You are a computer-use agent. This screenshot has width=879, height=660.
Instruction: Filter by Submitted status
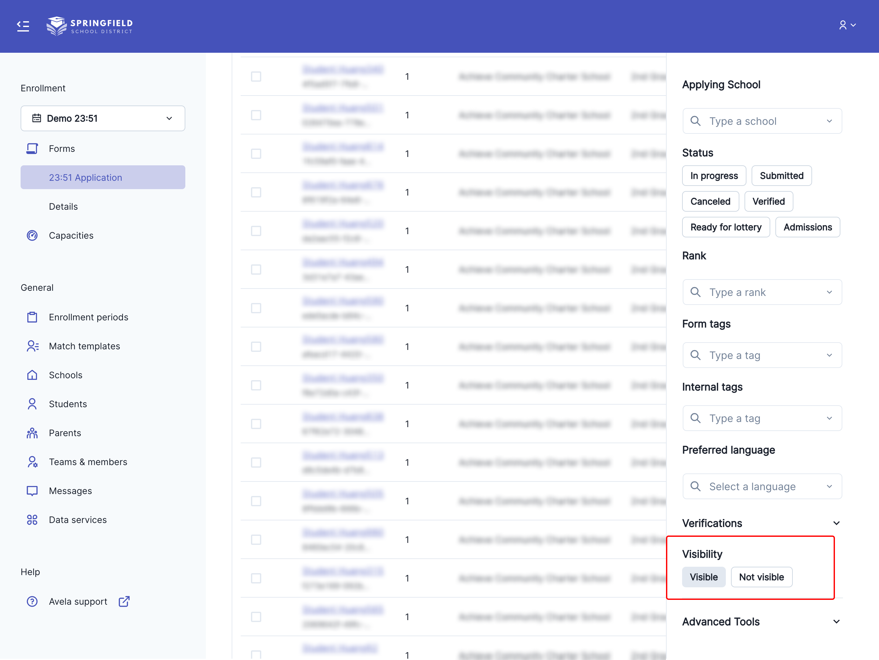click(x=781, y=175)
